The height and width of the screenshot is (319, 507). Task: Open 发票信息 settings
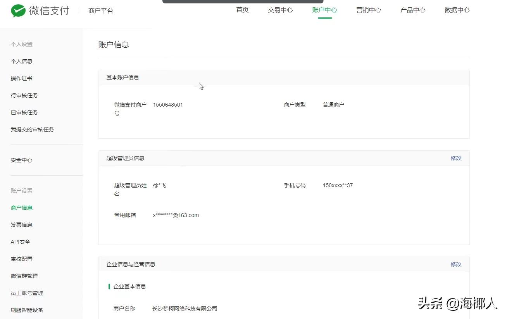click(x=21, y=224)
